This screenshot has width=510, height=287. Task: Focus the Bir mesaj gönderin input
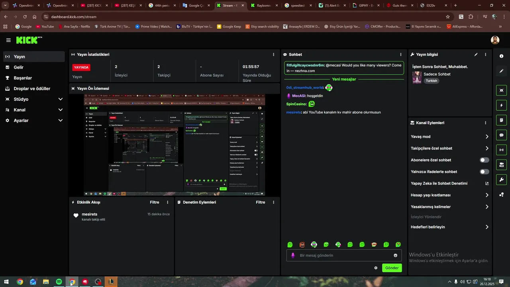pos(344,256)
